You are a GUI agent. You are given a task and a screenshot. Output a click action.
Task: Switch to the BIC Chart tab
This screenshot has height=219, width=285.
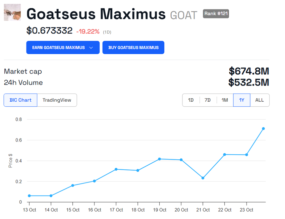(x=20, y=100)
